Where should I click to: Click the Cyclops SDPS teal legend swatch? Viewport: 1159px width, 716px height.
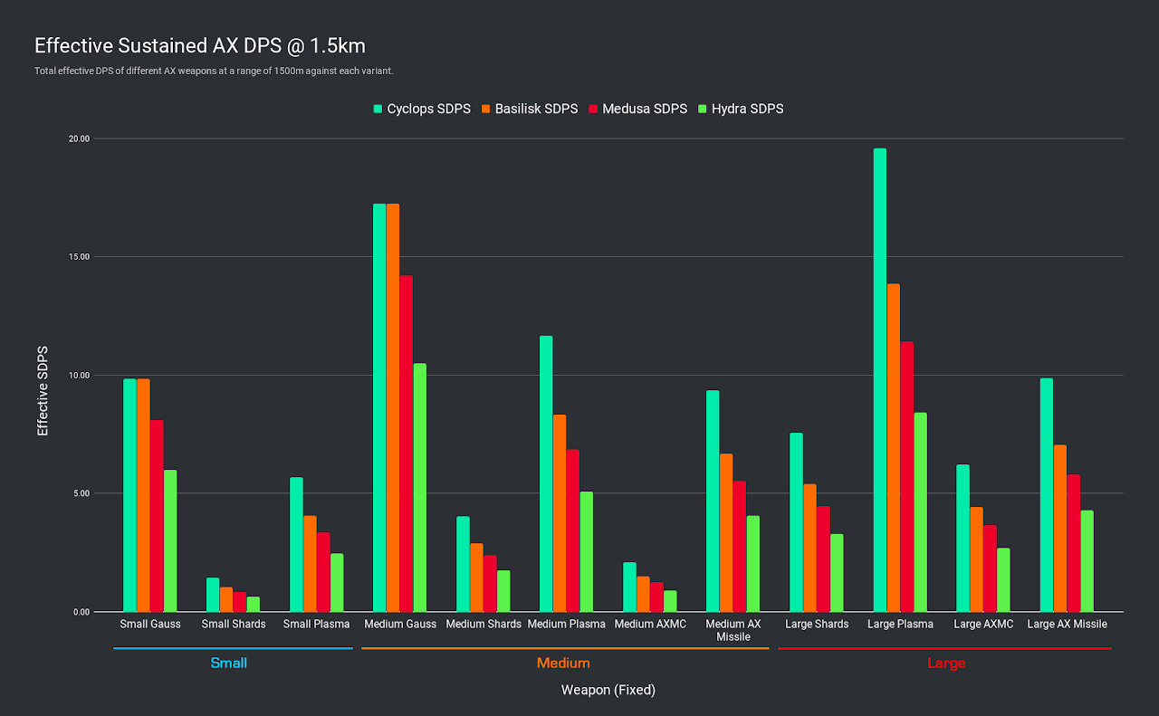(x=378, y=110)
